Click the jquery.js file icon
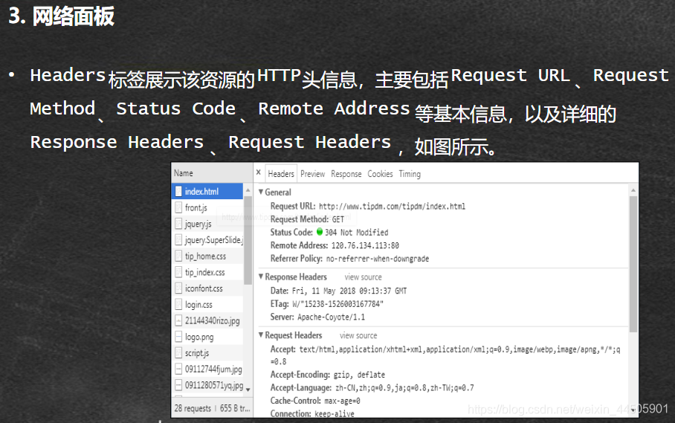The width and height of the screenshot is (675, 423). click(x=178, y=224)
